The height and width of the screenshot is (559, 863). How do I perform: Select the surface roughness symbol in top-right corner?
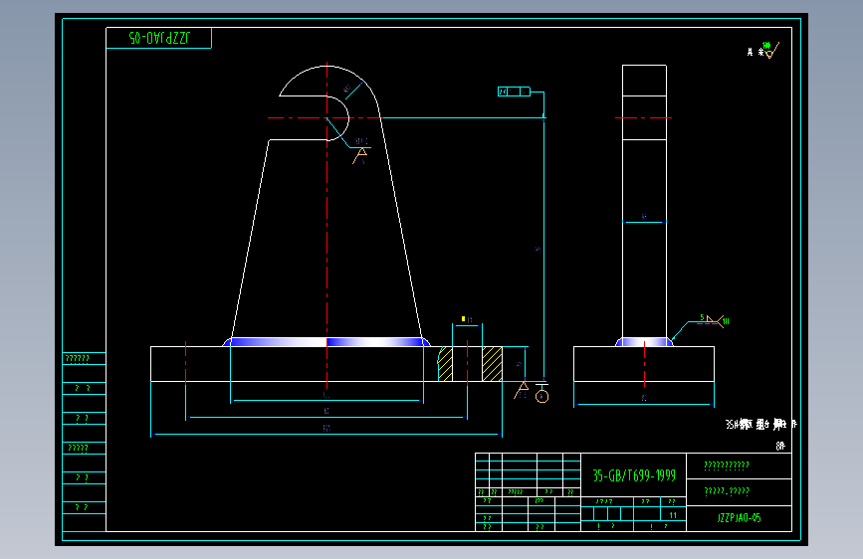coord(771,50)
